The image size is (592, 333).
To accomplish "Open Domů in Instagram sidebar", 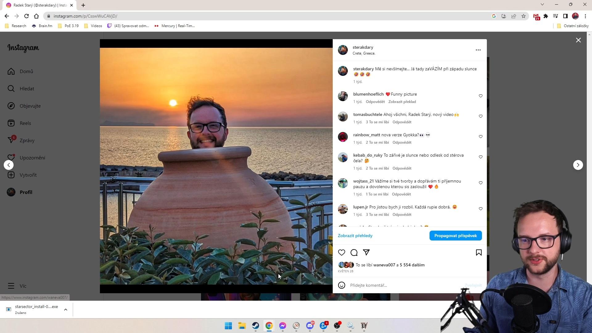I will coord(20,71).
